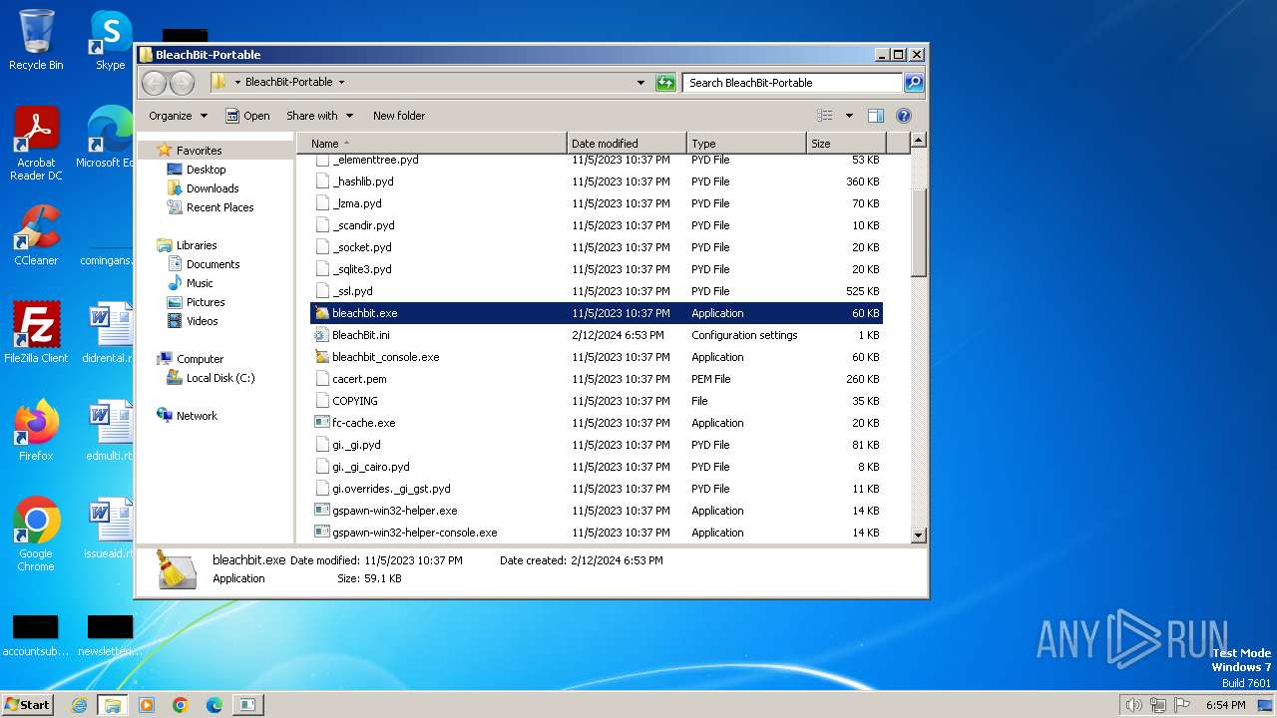Sort by the Size column header
The width and height of the screenshot is (1277, 718).
click(x=845, y=144)
